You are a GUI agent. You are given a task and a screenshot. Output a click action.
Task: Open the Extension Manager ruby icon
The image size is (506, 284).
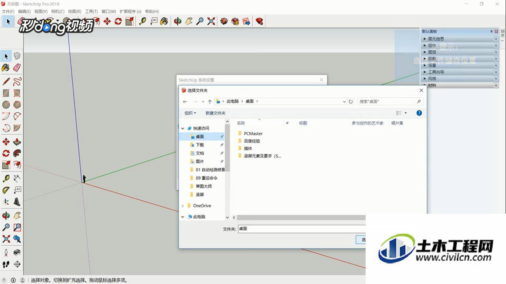pyautogui.click(x=260, y=21)
